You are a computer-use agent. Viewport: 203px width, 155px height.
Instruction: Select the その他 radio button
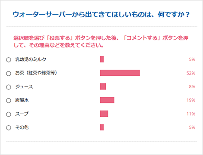(x=9, y=128)
